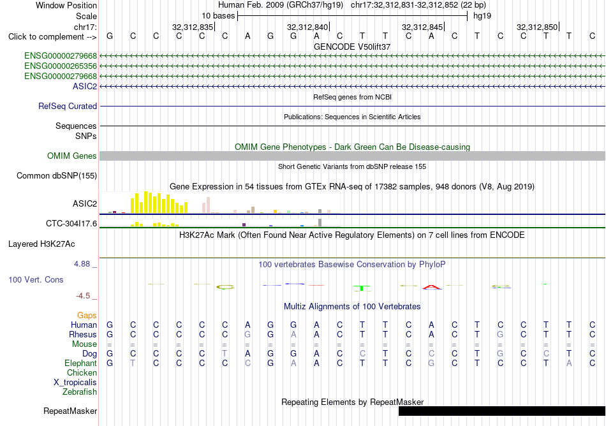Screen dimensions: 606x426
Task: Click the 'chr17:' ruler label
Action: point(85,27)
